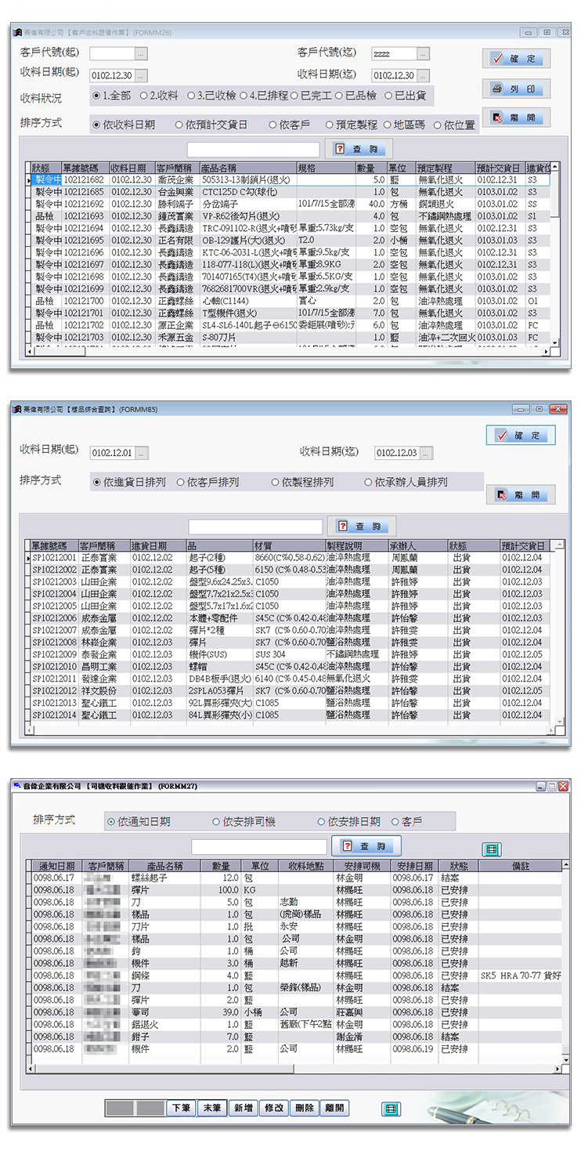Click 預定製程 column header in first table
Image resolution: width=581 pixels, height=1162 pixels.
click(x=444, y=168)
